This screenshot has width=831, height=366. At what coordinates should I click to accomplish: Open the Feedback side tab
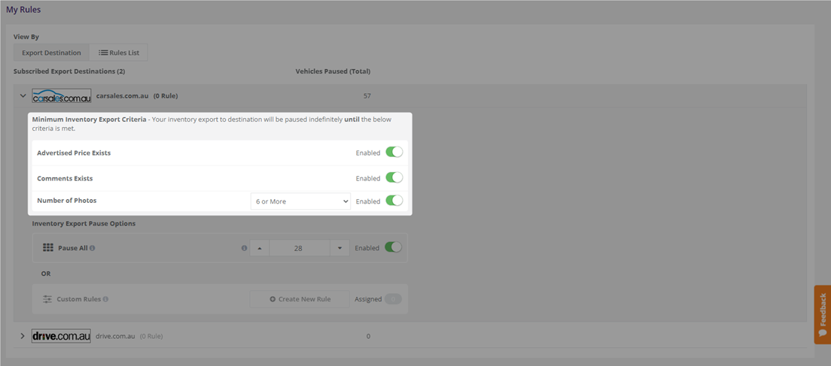(823, 315)
